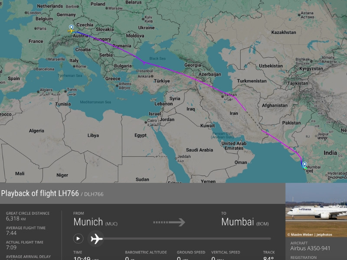Click the Maxim Weber Jetphotos credit
The height and width of the screenshot is (260, 347).
[x=309, y=234]
